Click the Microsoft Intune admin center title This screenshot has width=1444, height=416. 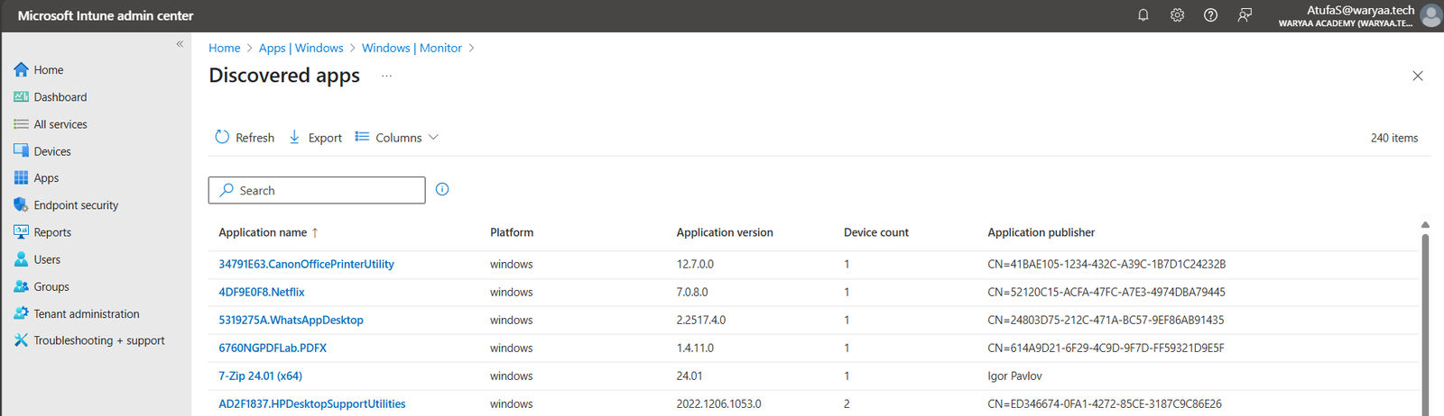click(106, 15)
